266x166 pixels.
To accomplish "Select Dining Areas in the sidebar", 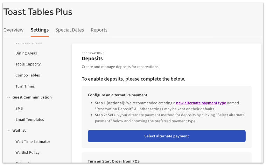I will (x=26, y=53).
